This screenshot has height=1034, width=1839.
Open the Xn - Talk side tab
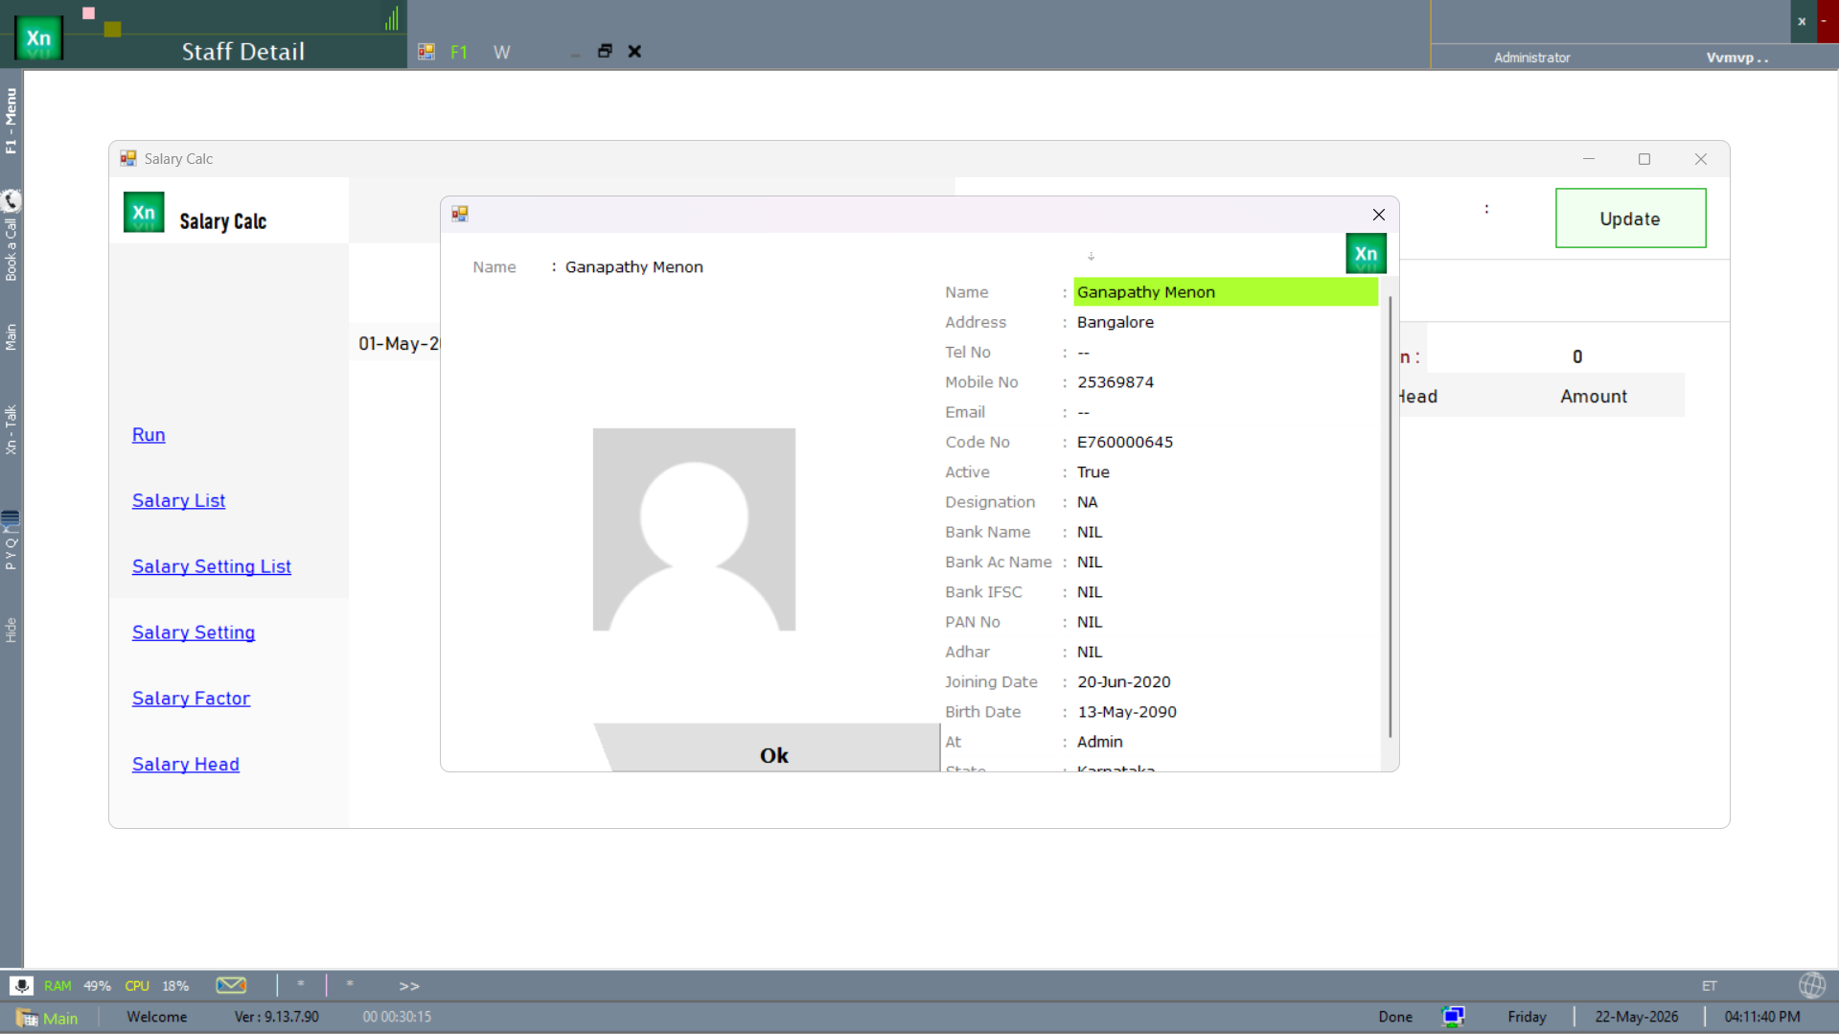pos(11,430)
